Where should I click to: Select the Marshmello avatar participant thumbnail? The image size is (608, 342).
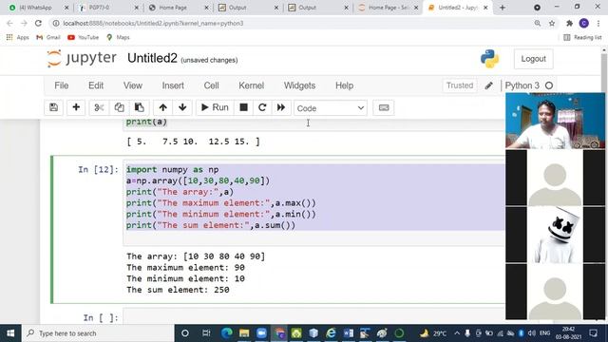(x=555, y=235)
